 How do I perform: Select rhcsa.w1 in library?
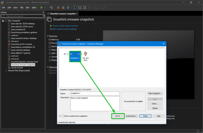[15, 41]
